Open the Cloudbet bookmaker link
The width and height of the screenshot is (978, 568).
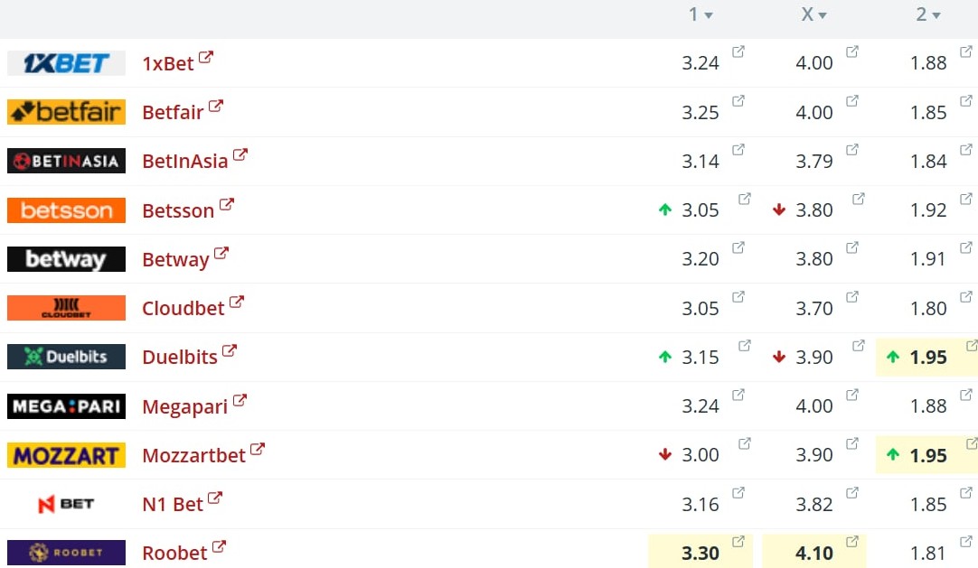click(183, 308)
